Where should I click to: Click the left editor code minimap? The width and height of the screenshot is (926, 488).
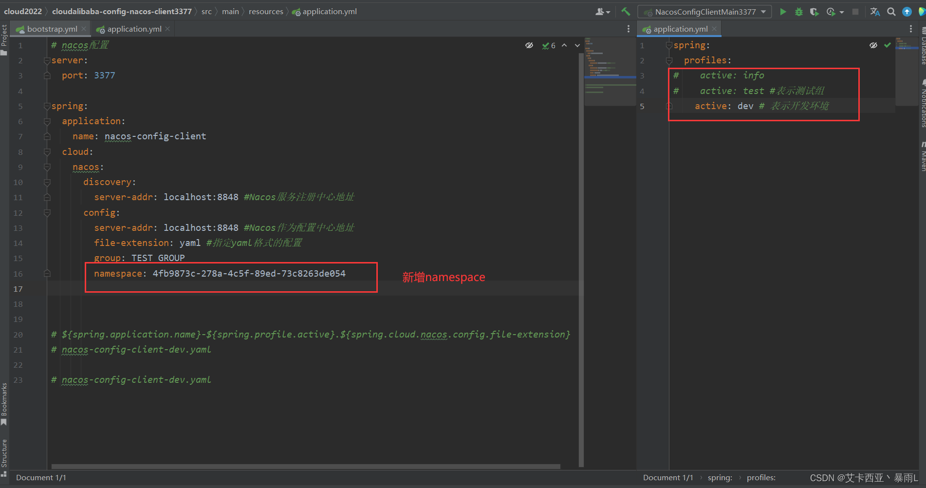coord(610,71)
